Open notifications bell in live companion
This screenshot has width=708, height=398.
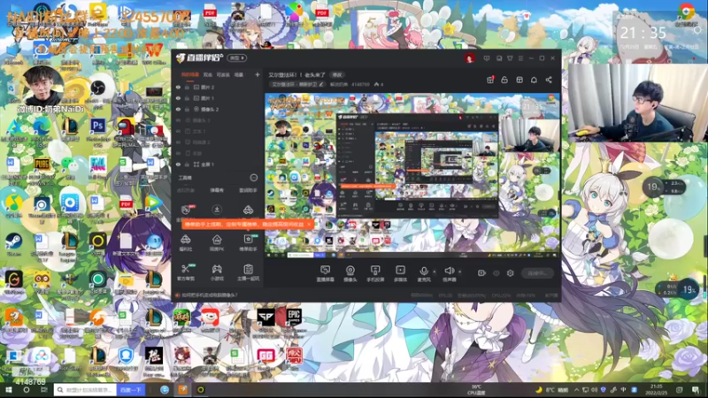click(x=534, y=80)
